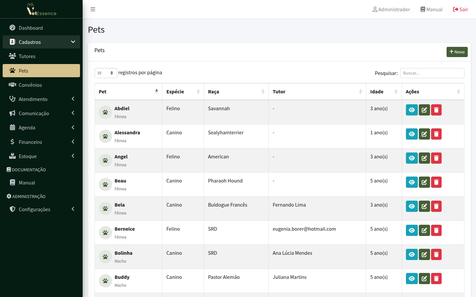Edit the pet Bela record
The height and width of the screenshot is (297, 476).
click(x=424, y=206)
